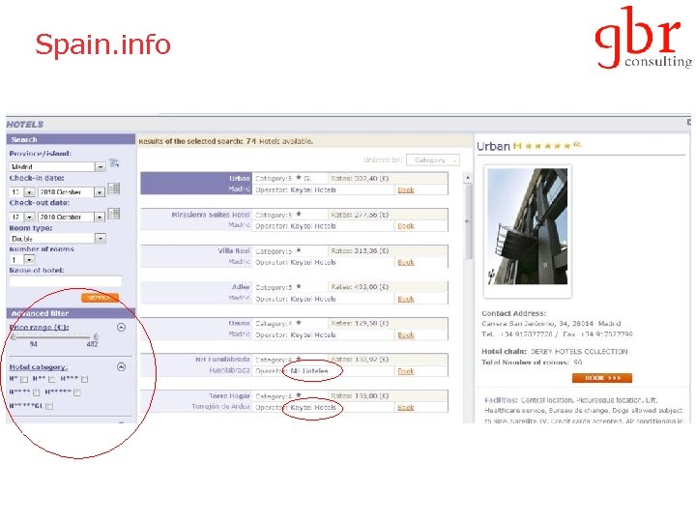Image resolution: width=696 pixels, height=522 pixels.
Task: Click the Price range (€) label link
Action: [39, 327]
